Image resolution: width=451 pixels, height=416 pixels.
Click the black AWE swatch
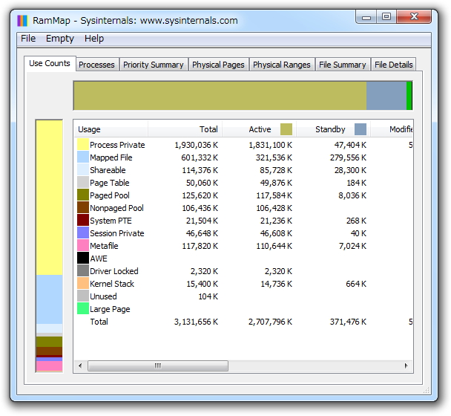coord(83,259)
